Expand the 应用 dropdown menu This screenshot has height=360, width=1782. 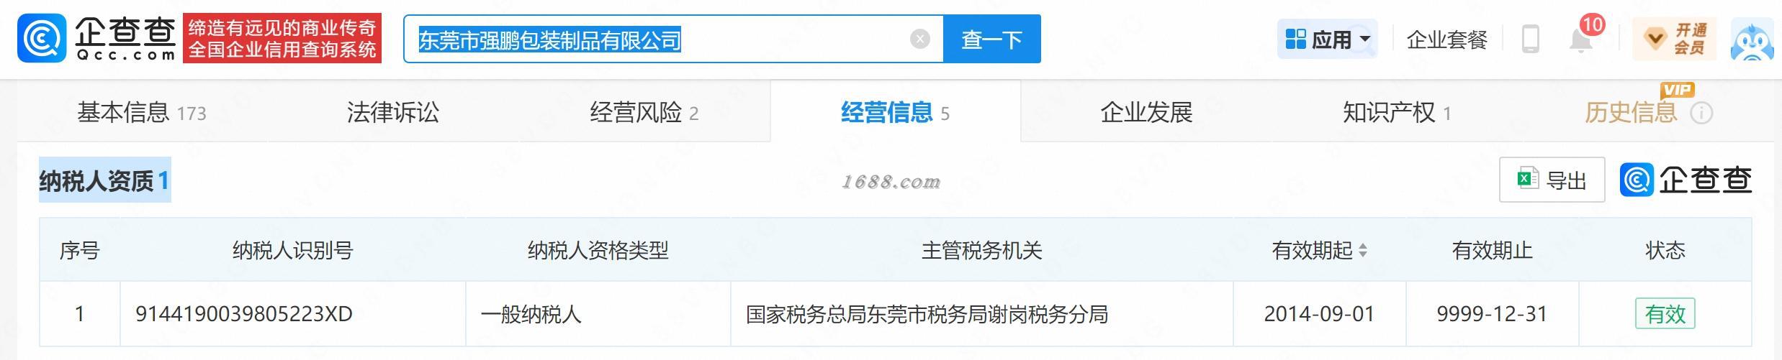click(1327, 39)
